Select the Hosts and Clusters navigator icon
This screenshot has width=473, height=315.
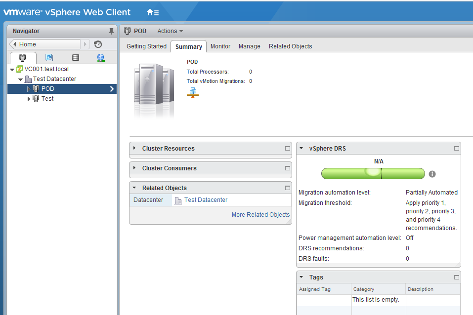pos(22,57)
